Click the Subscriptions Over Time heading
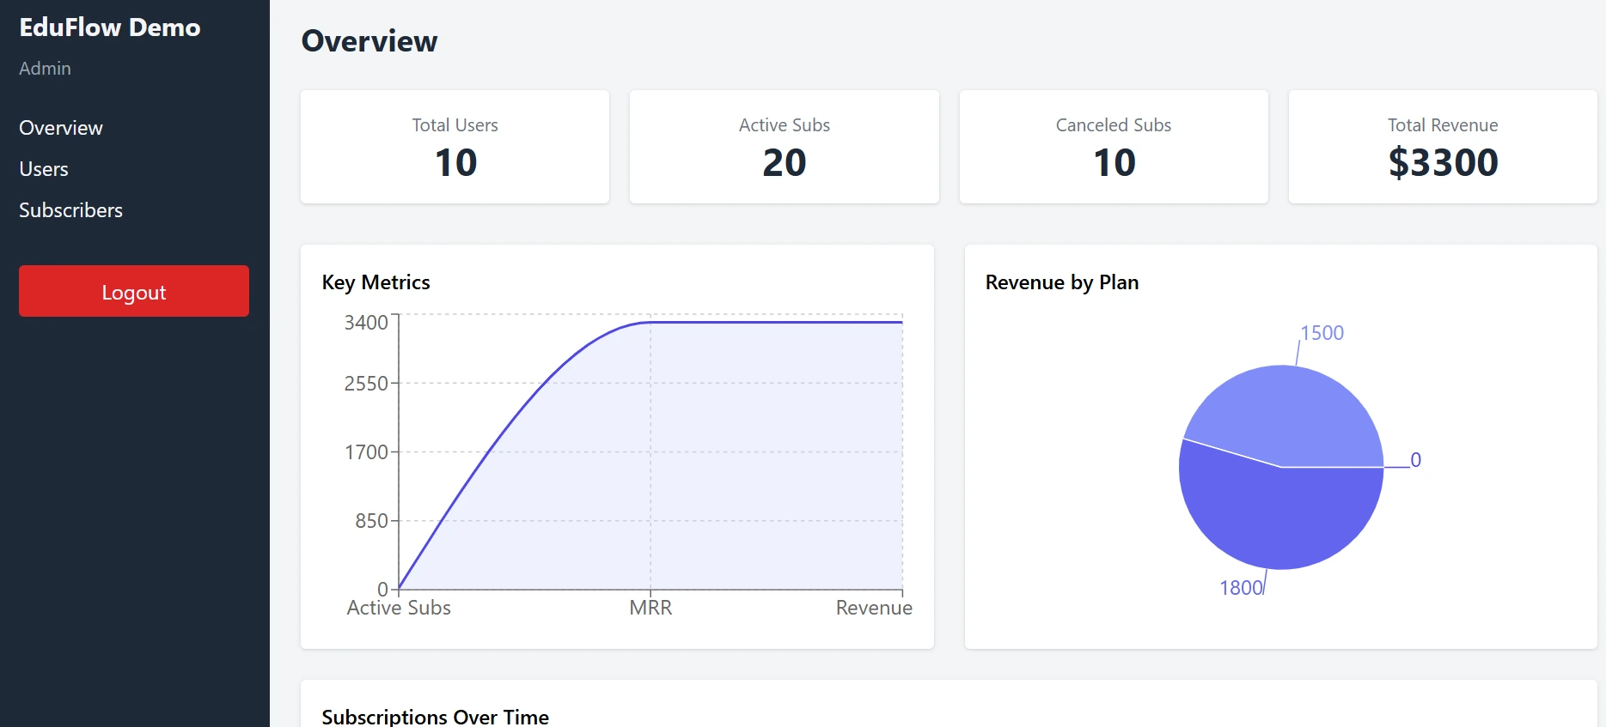Viewport: 1606px width, 727px height. coord(435,717)
